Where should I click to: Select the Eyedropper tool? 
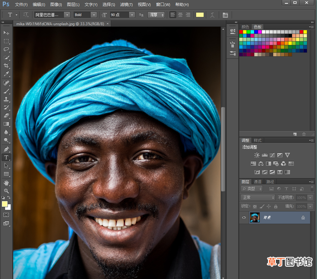6,74
